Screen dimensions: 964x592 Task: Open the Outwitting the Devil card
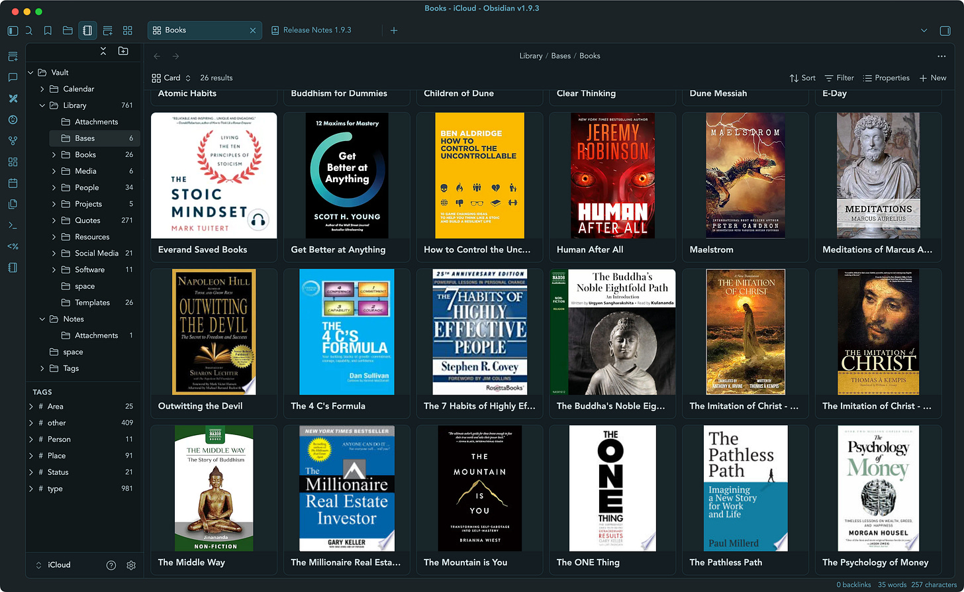[214, 343]
